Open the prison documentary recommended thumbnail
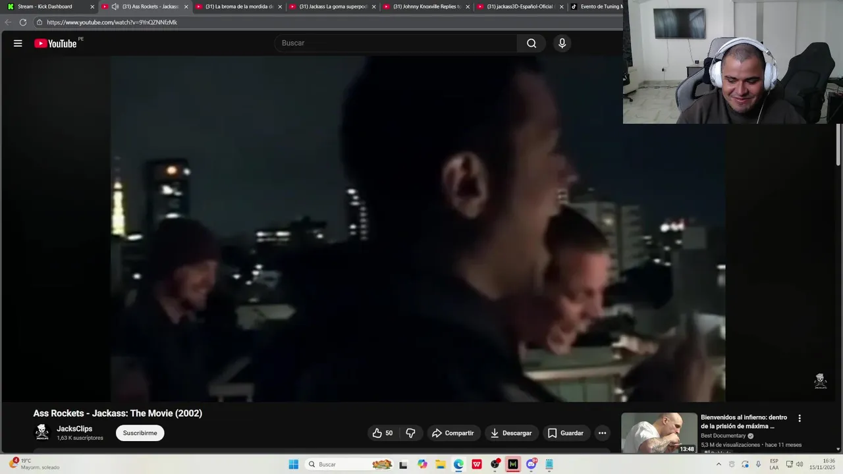Viewport: 843px width, 474px height. coord(659,433)
